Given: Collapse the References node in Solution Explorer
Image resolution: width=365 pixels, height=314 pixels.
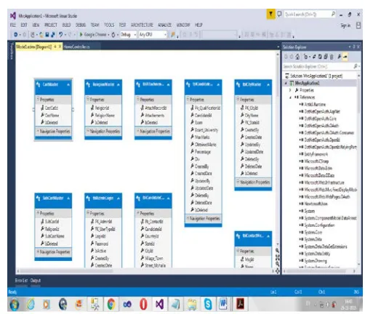Looking at the screenshot, I should (x=290, y=97).
